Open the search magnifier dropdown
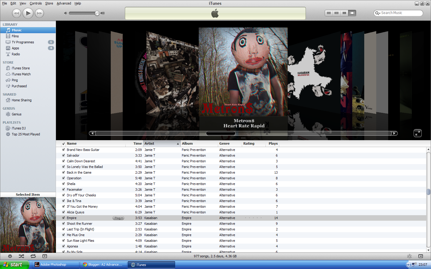 click(378, 13)
